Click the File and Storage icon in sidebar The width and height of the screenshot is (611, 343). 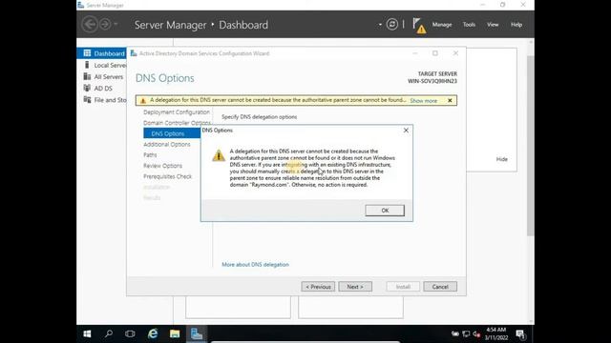point(87,99)
